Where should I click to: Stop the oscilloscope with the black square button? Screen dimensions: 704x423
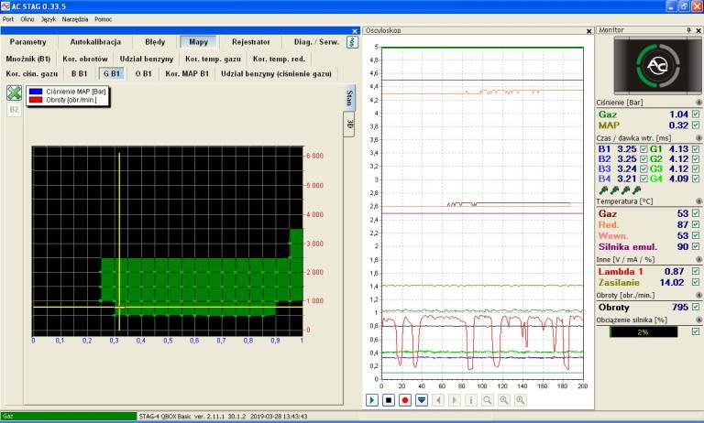[x=389, y=400]
